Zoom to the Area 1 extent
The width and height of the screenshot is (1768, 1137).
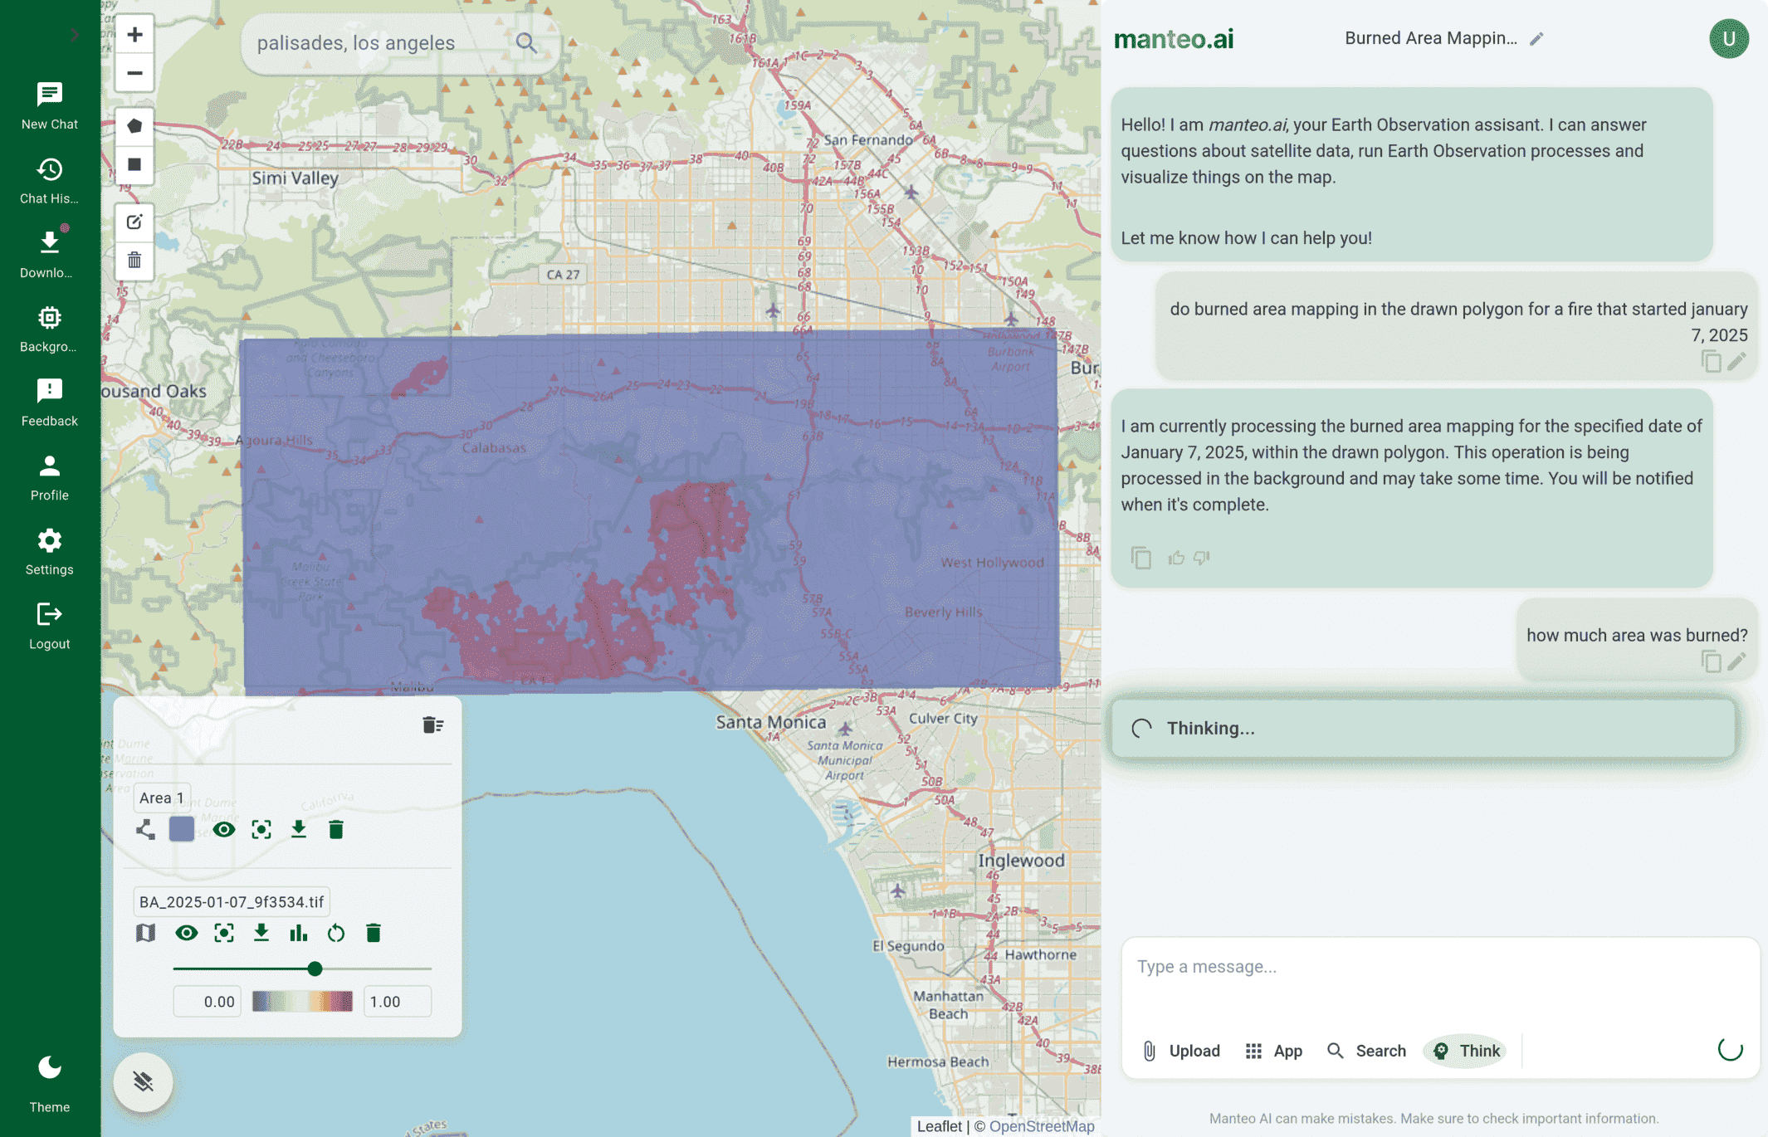click(261, 829)
